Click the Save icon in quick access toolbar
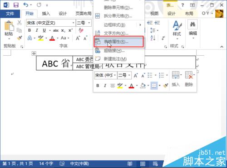 [16, 5]
